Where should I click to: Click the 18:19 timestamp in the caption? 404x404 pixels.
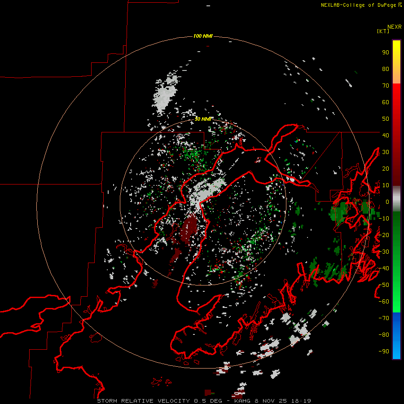click(301, 401)
